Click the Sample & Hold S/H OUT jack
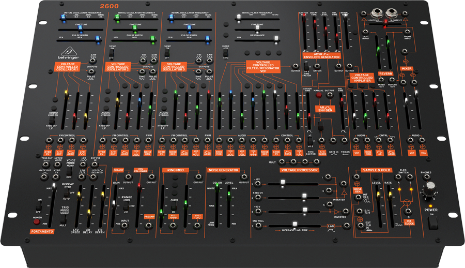The width and height of the screenshot is (465, 268). click(x=360, y=211)
